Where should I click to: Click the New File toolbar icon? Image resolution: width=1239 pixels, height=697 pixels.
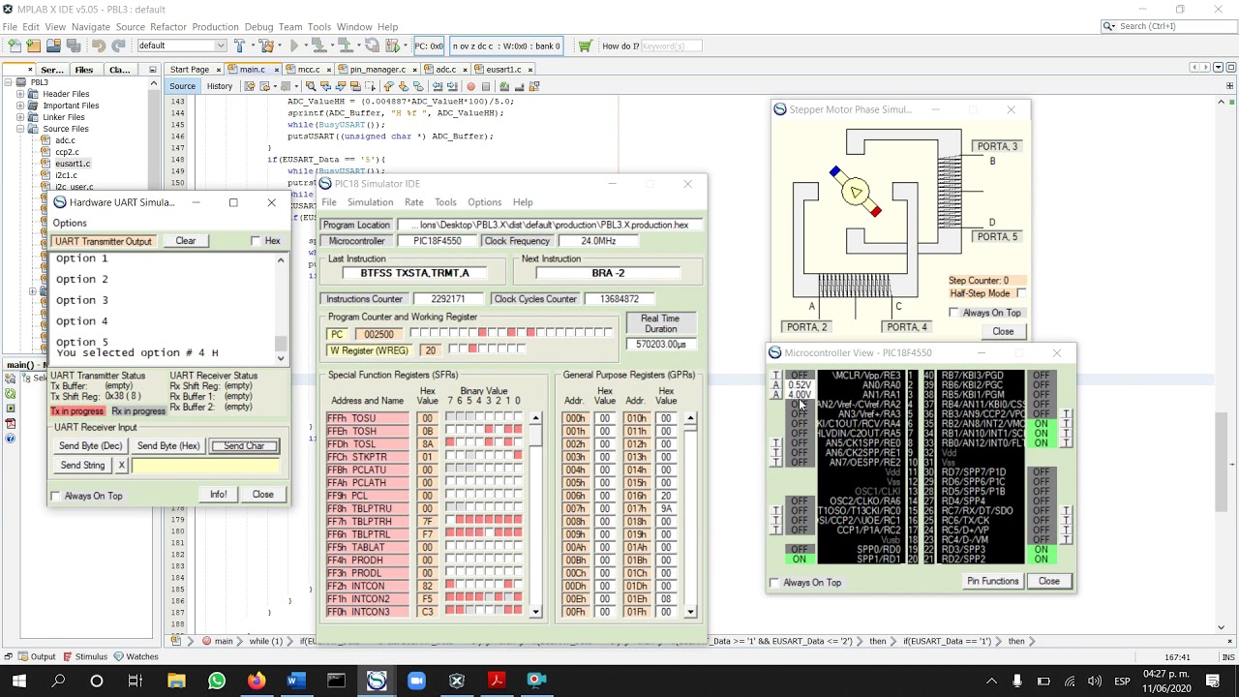point(13,45)
